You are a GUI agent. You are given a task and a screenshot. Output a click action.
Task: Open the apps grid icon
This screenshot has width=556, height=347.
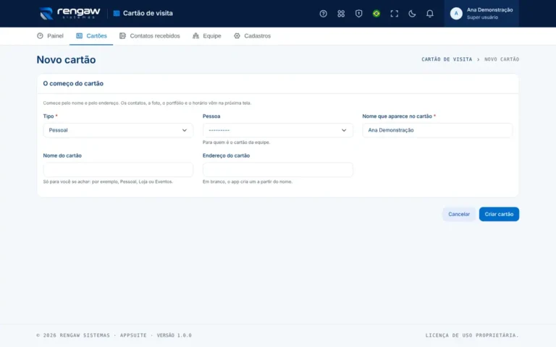click(341, 14)
